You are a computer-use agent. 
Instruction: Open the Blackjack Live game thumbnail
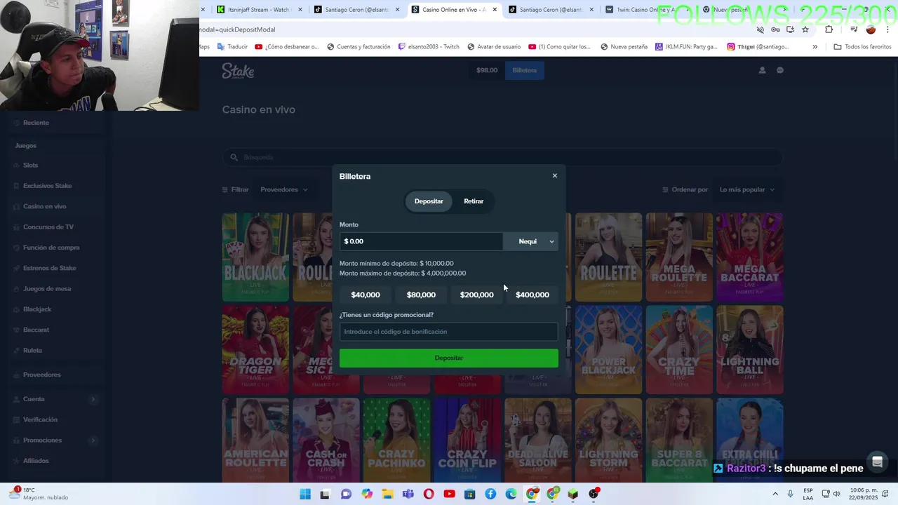tap(255, 257)
